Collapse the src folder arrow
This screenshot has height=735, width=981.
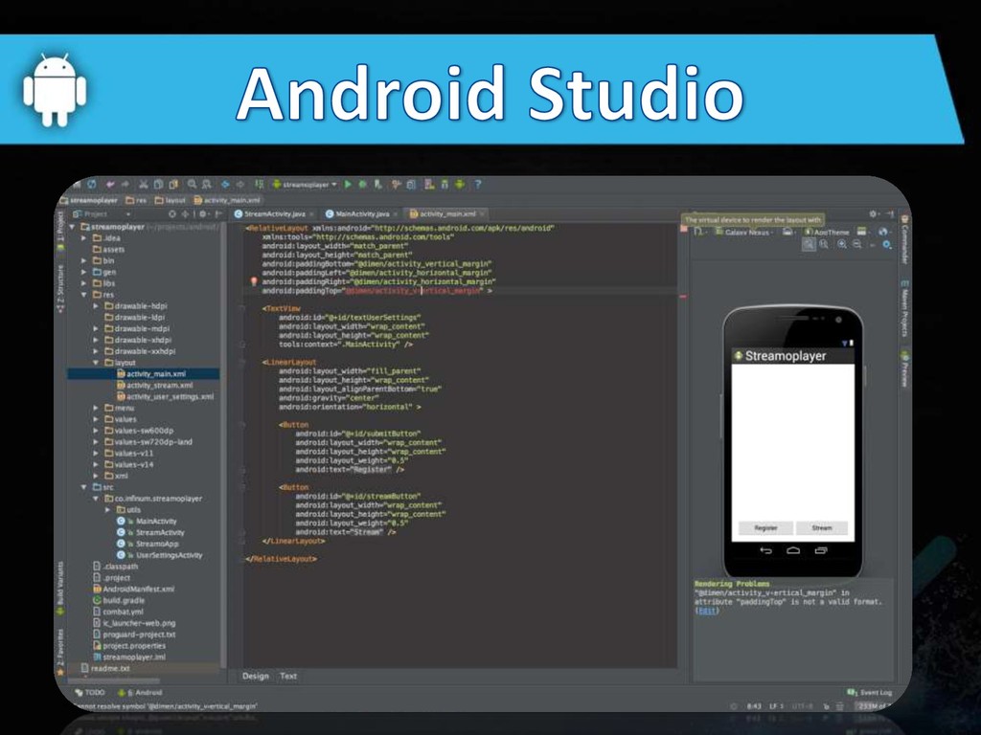[84, 487]
